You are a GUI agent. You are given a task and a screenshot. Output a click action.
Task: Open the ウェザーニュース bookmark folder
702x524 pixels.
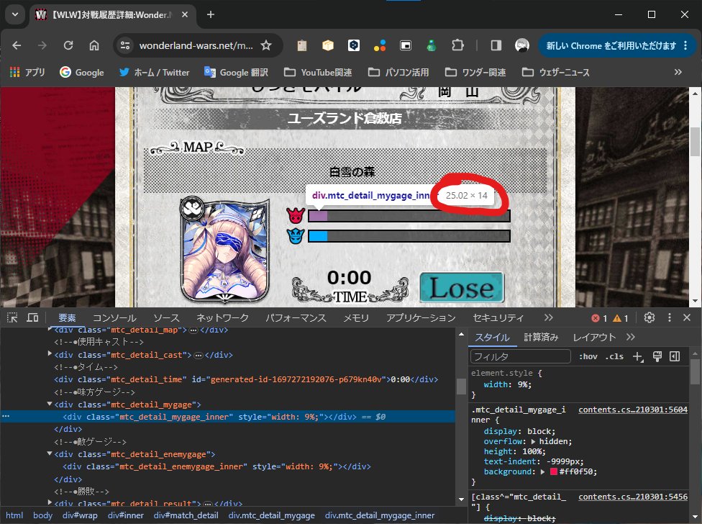[x=556, y=72]
